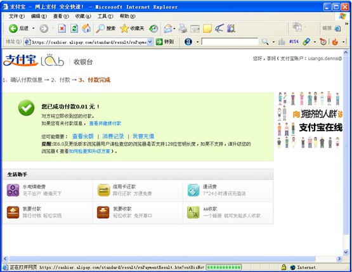Expand the Mail icon dropdown arrow
The image size is (352, 272).
[174, 29]
